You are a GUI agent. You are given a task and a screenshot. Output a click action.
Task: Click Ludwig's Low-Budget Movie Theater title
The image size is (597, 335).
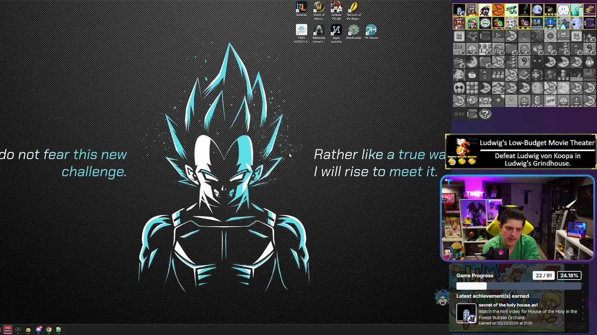coord(537,143)
